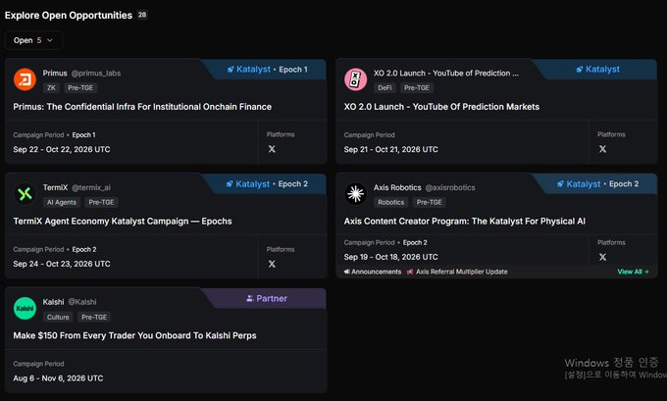The width and height of the screenshot is (667, 401).
Task: Select Pre-TGE tag on TermiX card
Action: pyautogui.click(x=101, y=202)
